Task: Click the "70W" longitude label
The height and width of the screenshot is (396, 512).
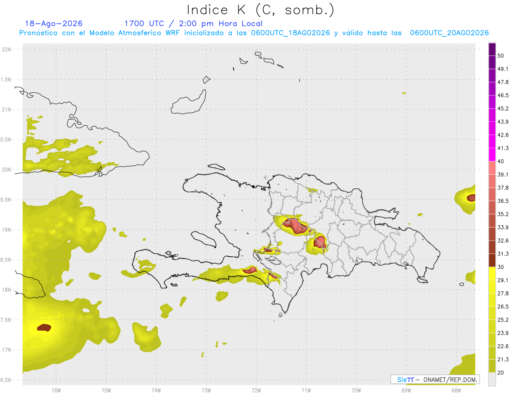Action: (356, 390)
